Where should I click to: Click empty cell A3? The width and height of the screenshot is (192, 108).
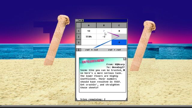89,42
